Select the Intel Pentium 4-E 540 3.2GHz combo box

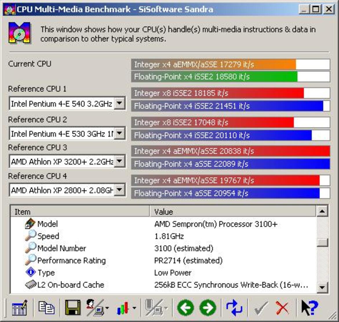coord(67,104)
